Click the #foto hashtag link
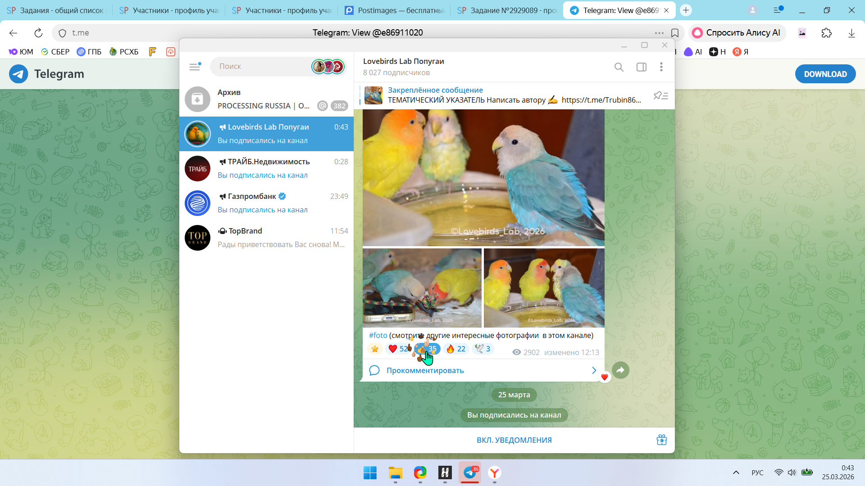Screen dimensions: 865x486 378,335
